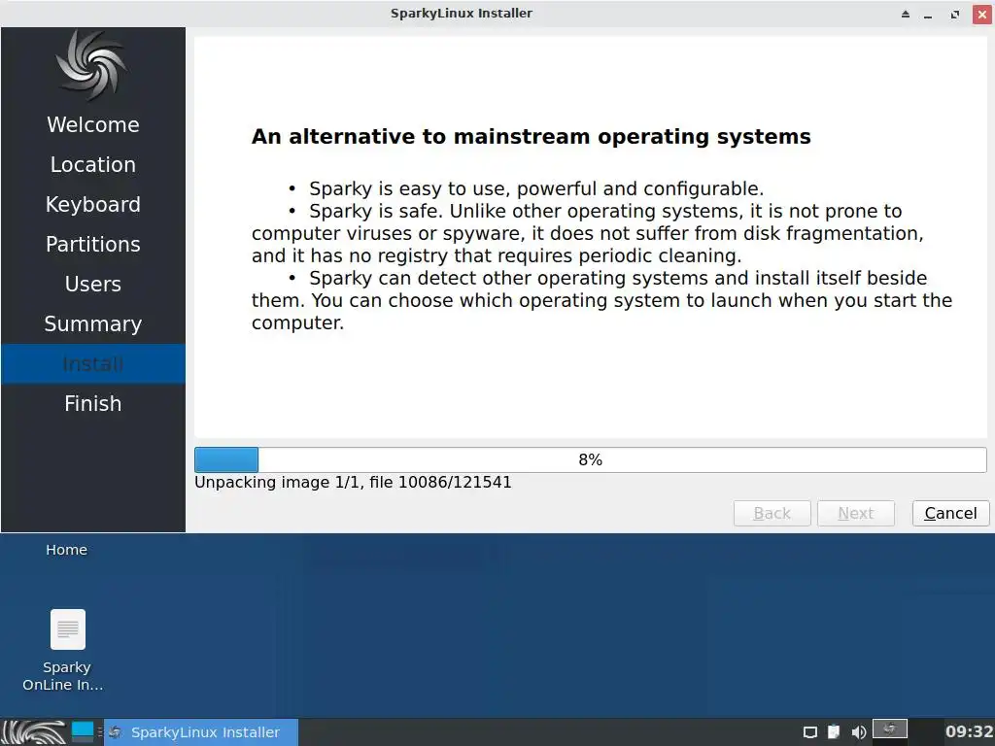Viewport: 995px width, 746px height.
Task: Select the Keyboard step in sidebar
Action: point(92,205)
